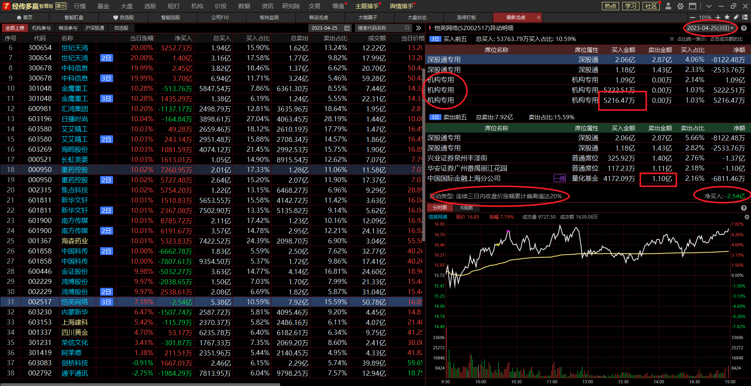Open the calendar date picker icon
The width and height of the screenshot is (751, 386).
pos(347,28)
